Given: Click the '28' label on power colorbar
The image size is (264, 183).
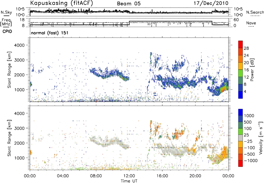Looking at the screenshot, I should [246, 48].
